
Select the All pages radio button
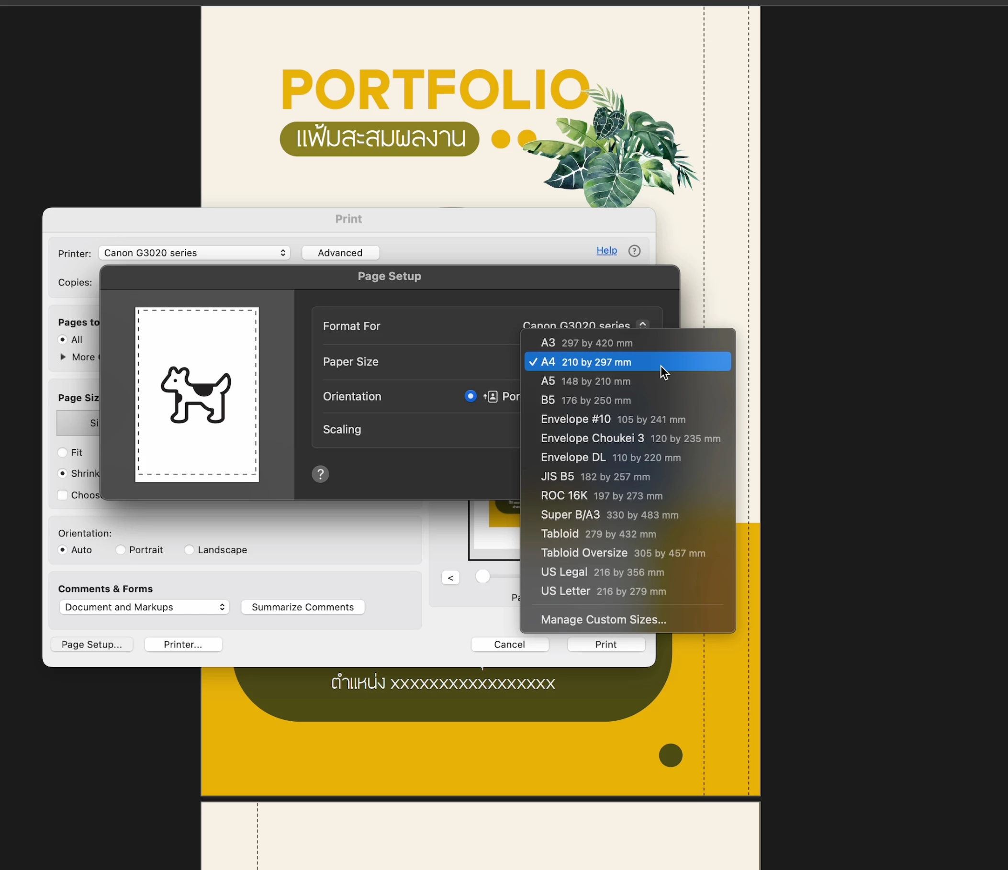tap(63, 339)
